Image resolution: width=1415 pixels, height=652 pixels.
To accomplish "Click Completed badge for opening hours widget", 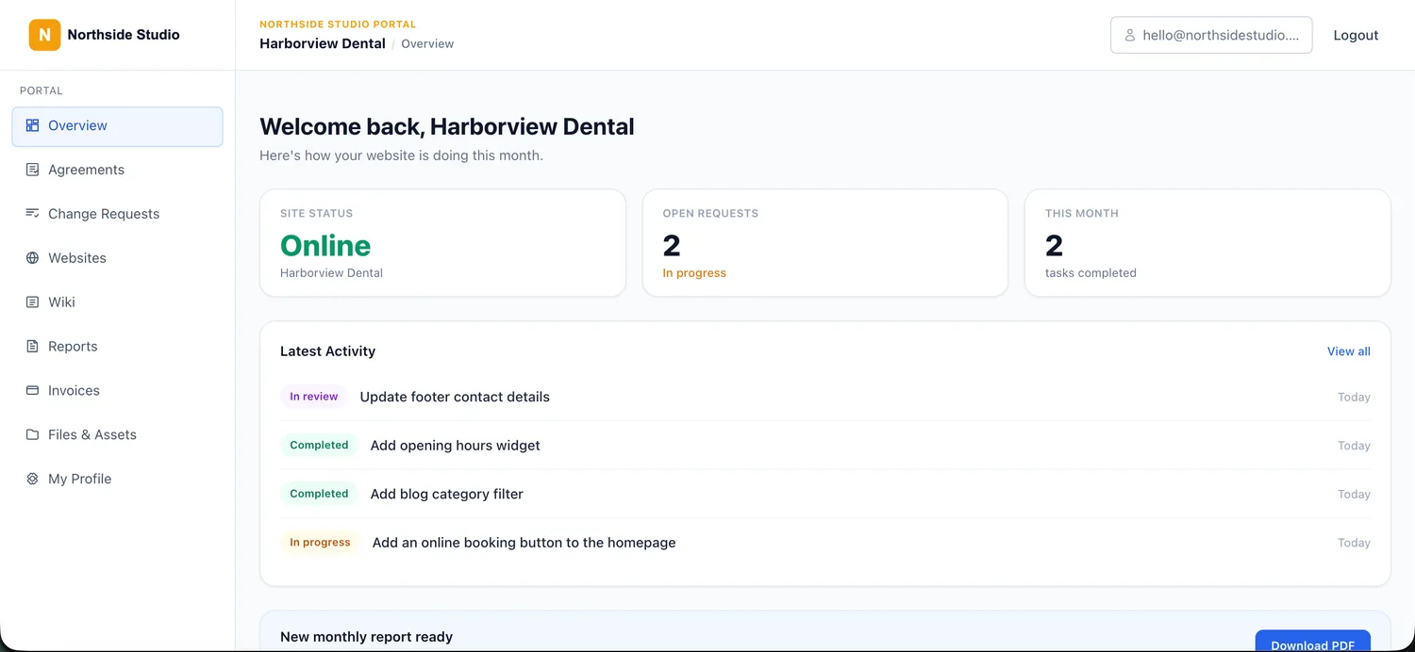I will click(x=319, y=446).
